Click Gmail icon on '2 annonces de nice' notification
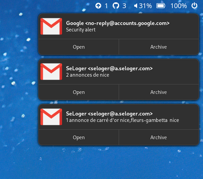This screenshot has width=203, height=179. coord(51,72)
